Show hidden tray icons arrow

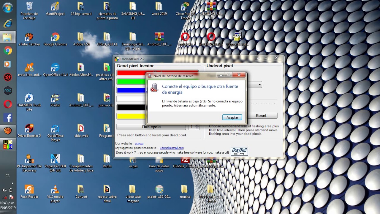pyautogui.click(x=12, y=183)
